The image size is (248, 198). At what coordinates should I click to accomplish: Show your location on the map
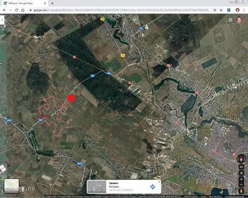241,173
